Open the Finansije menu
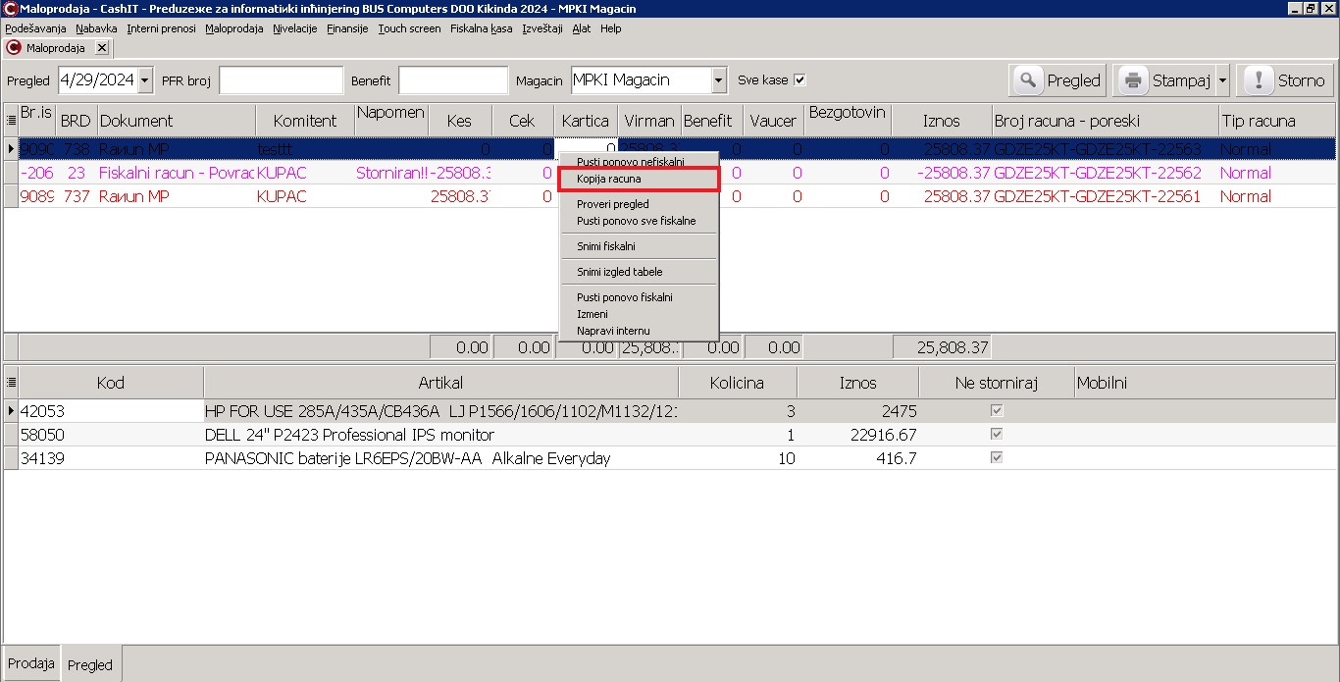1340x682 pixels. tap(347, 28)
